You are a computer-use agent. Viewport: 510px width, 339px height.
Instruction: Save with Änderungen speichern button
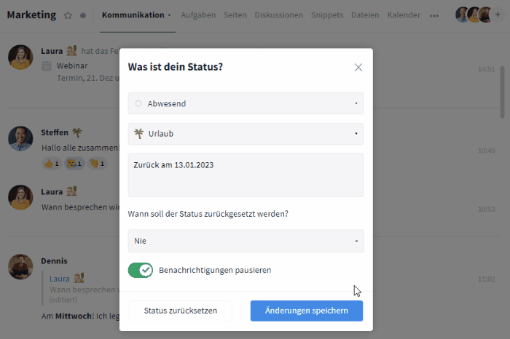coord(306,311)
